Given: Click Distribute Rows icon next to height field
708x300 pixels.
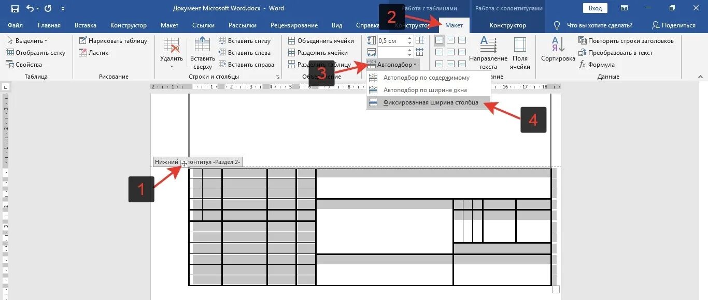Looking at the screenshot, I should (420, 41).
